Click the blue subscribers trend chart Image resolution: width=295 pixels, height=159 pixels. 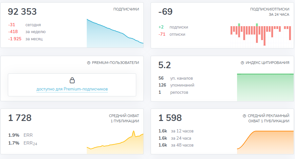tap(115, 33)
